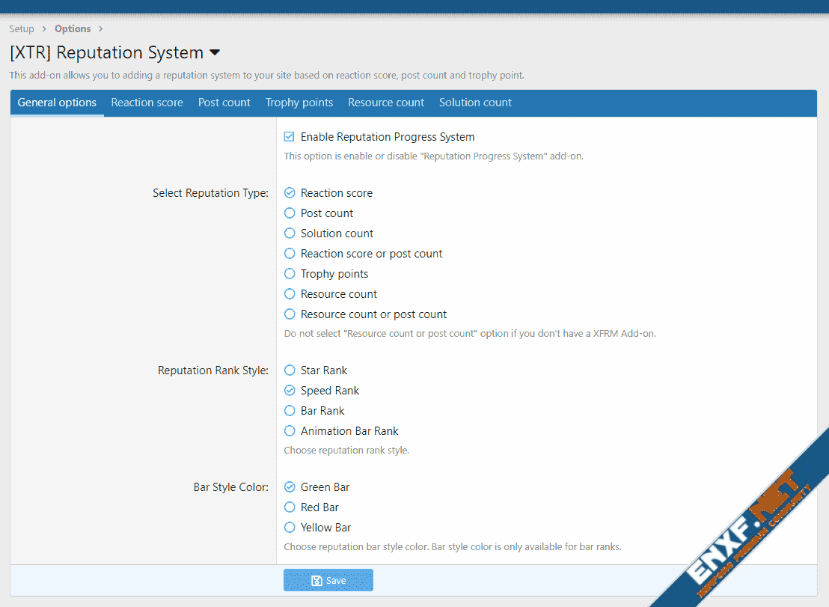Screen dimensions: 829x607
Task: Click the Setup breadcrumb link
Action: click(22, 29)
